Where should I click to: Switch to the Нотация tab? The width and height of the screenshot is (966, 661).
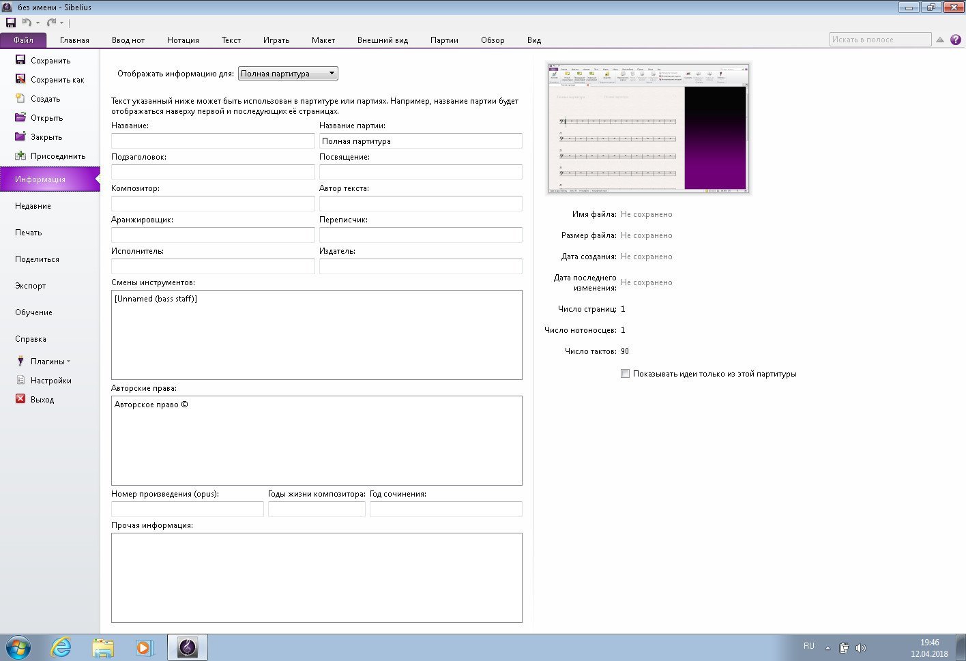(x=183, y=40)
